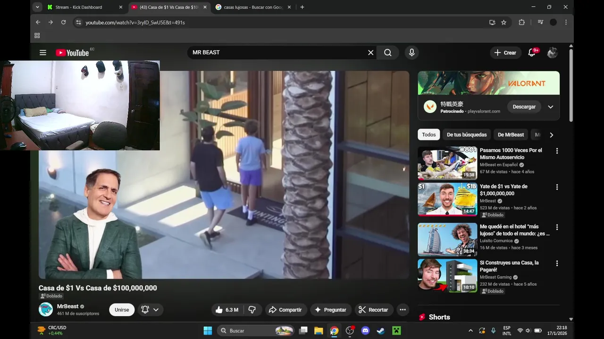Open MrBeast channel avatar
The image size is (604, 339).
click(46, 309)
